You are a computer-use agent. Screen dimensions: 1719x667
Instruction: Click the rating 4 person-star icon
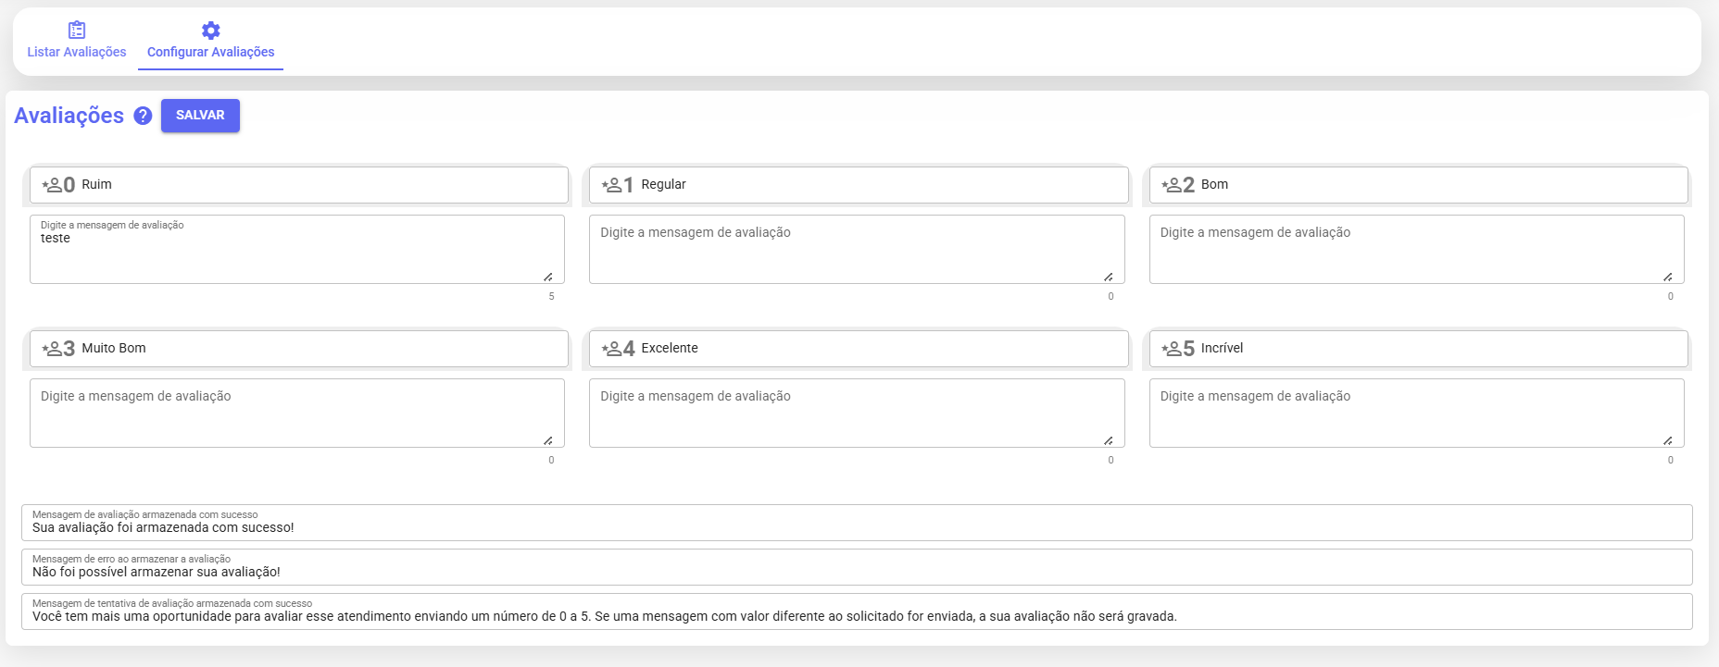(612, 349)
